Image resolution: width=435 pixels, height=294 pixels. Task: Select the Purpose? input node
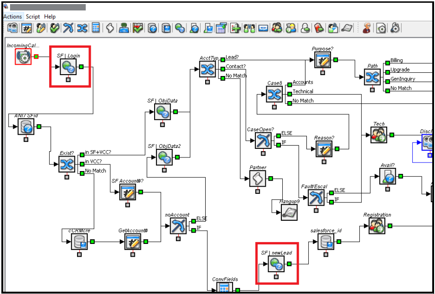coord(323,60)
